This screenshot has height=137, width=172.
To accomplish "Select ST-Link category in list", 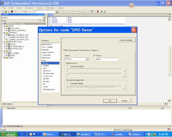I will click(45, 87).
